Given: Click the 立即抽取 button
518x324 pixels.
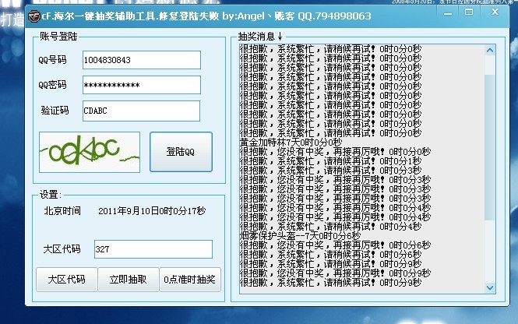Looking at the screenshot, I should [x=129, y=280].
